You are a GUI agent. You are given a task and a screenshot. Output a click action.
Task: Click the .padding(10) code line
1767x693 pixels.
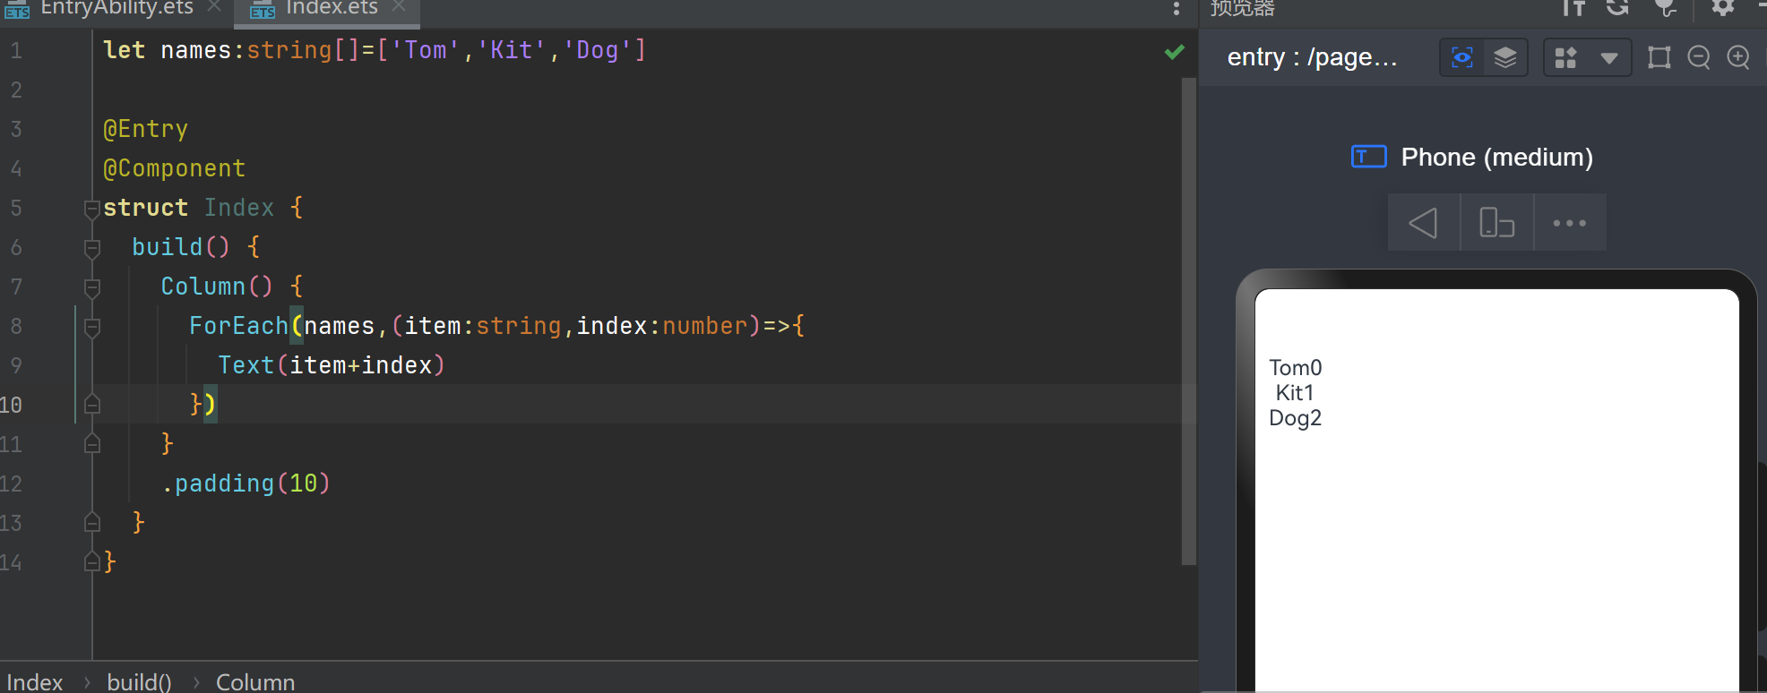coord(246,483)
